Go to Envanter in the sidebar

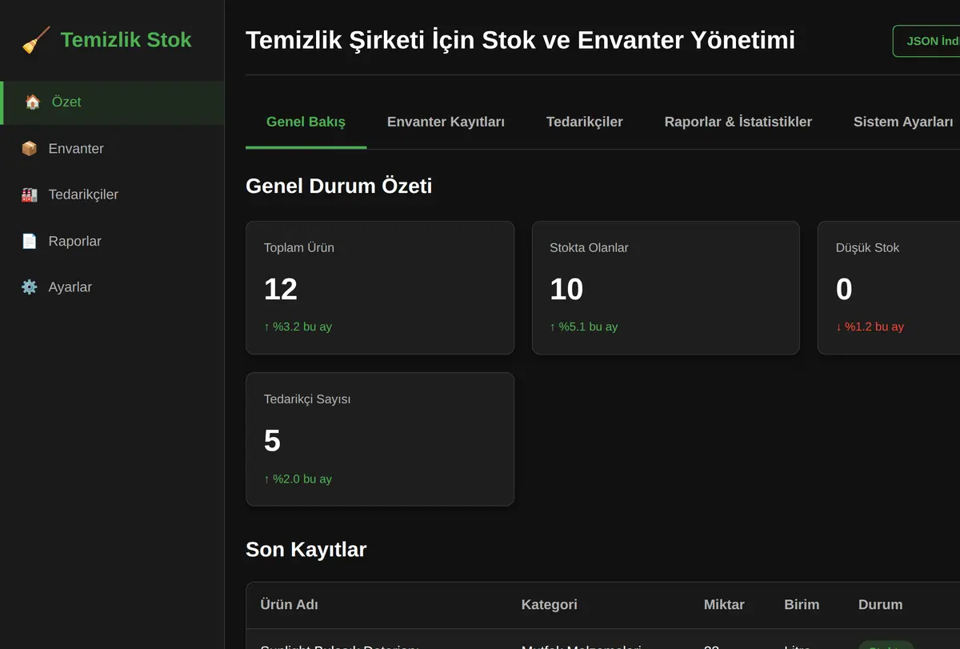click(x=112, y=149)
